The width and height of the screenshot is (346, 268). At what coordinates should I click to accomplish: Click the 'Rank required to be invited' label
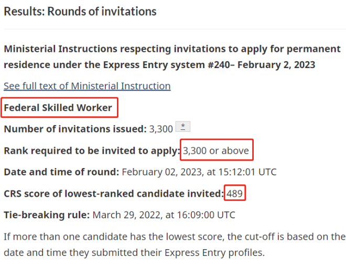pos(92,151)
